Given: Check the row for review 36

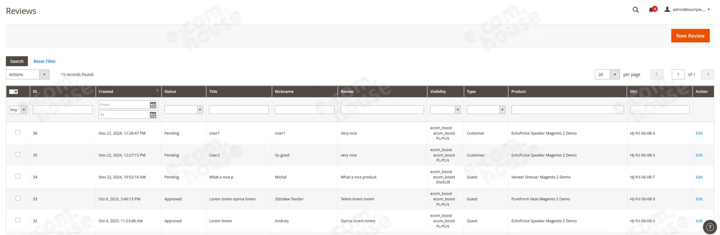Looking at the screenshot, I should pyautogui.click(x=18, y=133).
